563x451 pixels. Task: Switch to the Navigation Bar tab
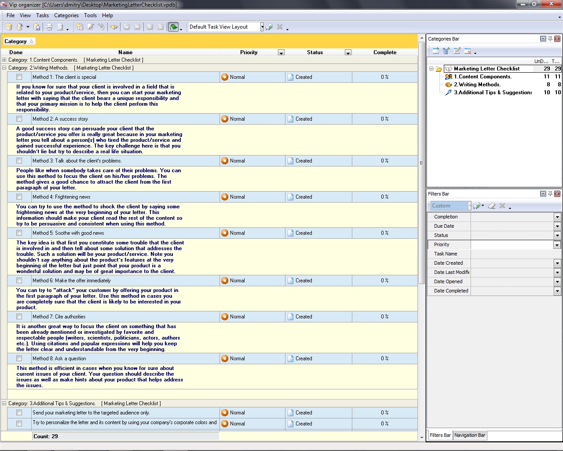(x=469, y=435)
